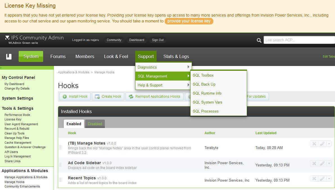Open options dropdown for Ad Code Sidebar
335x190 pixels.
329,163
